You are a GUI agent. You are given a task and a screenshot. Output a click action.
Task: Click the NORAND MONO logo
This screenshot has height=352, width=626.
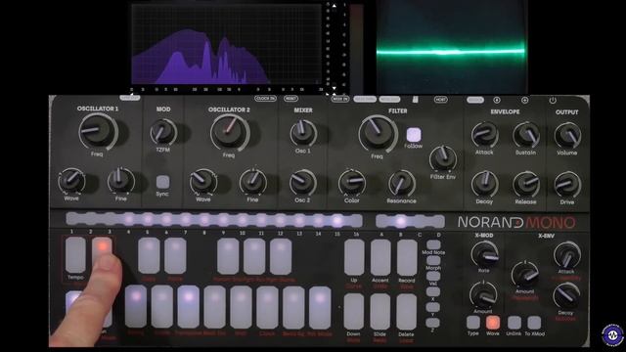click(x=516, y=222)
